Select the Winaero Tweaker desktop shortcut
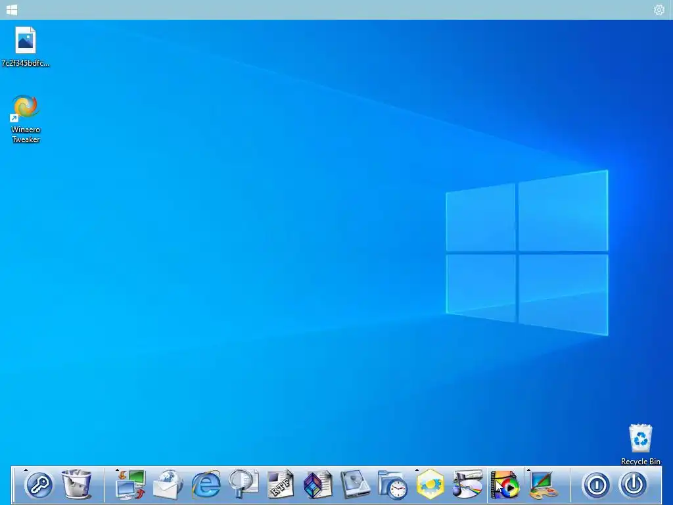The width and height of the screenshot is (673, 505). point(26,119)
